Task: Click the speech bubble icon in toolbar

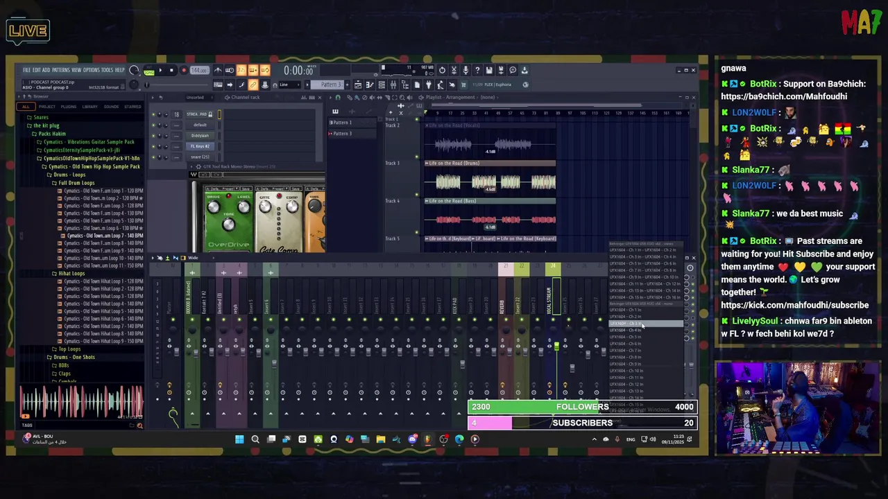Action: pyautogui.click(x=513, y=70)
